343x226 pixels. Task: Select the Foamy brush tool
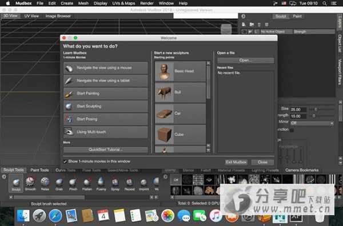point(101,183)
